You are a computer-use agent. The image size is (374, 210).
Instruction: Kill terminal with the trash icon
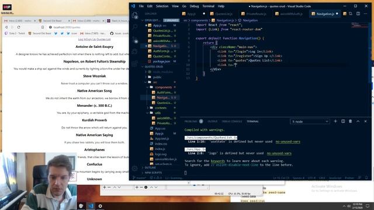[x=351, y=121]
